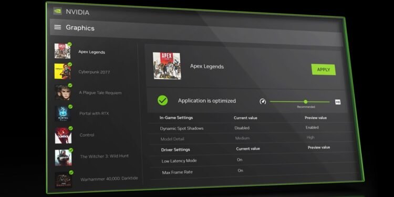Click the green optimized checkmark icon
The image size is (394, 197).
pyautogui.click(x=162, y=100)
